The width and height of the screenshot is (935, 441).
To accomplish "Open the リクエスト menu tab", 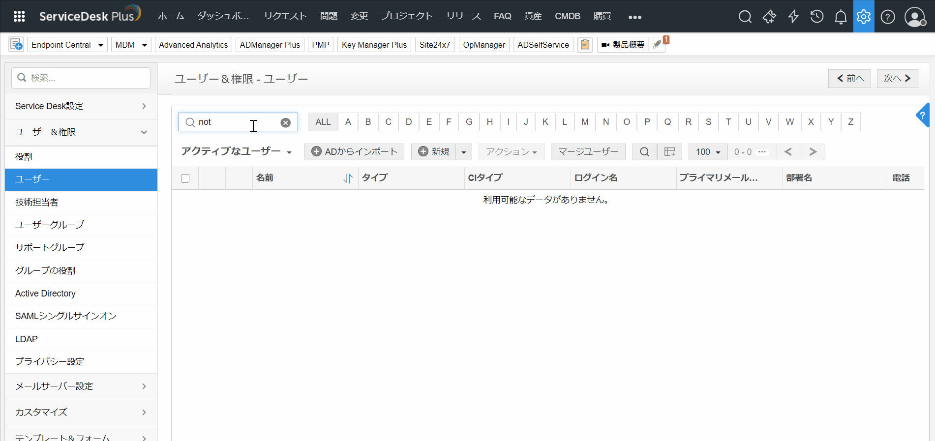I will coord(285,16).
